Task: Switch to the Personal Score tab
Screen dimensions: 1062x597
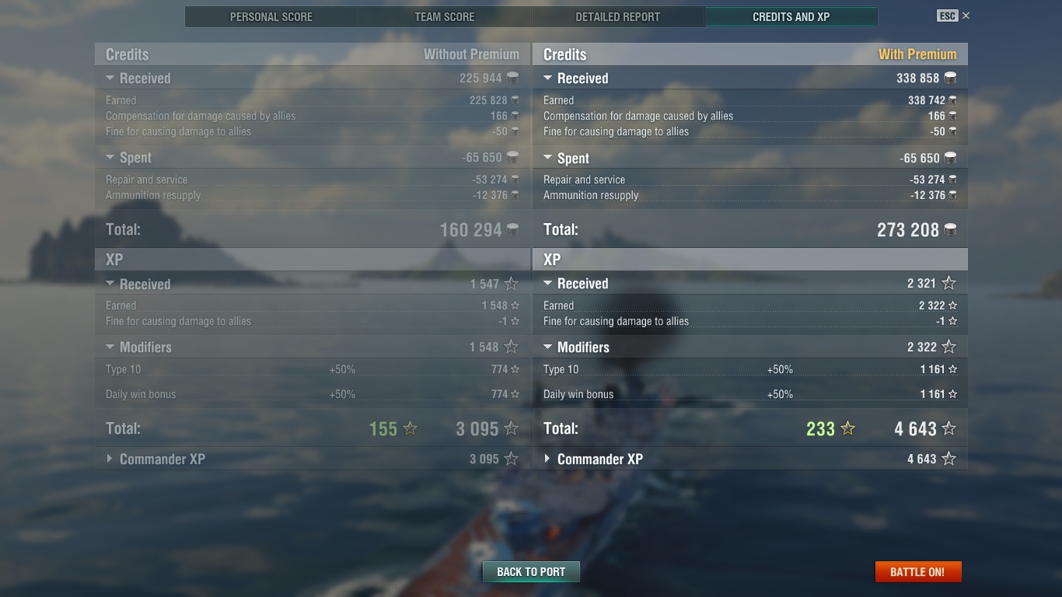Action: tap(271, 16)
